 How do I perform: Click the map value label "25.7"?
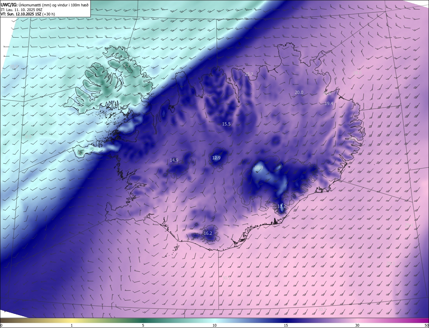click(249, 74)
